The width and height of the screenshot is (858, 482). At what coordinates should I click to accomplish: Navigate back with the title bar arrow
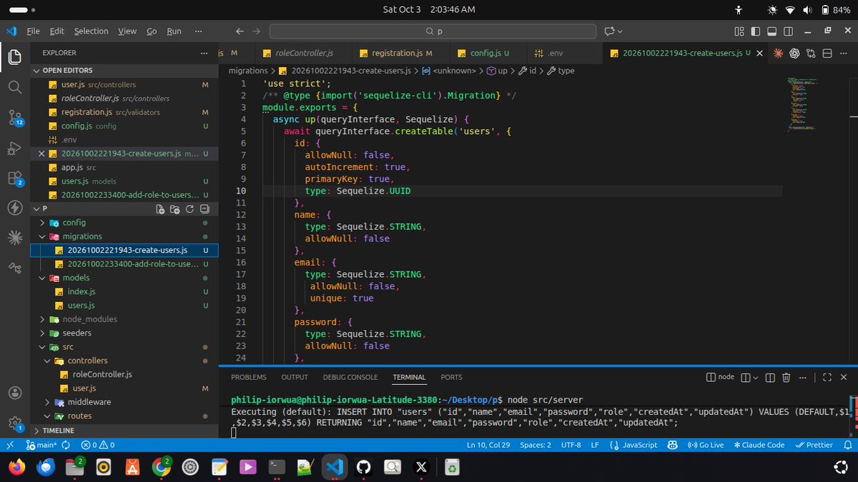coord(240,31)
